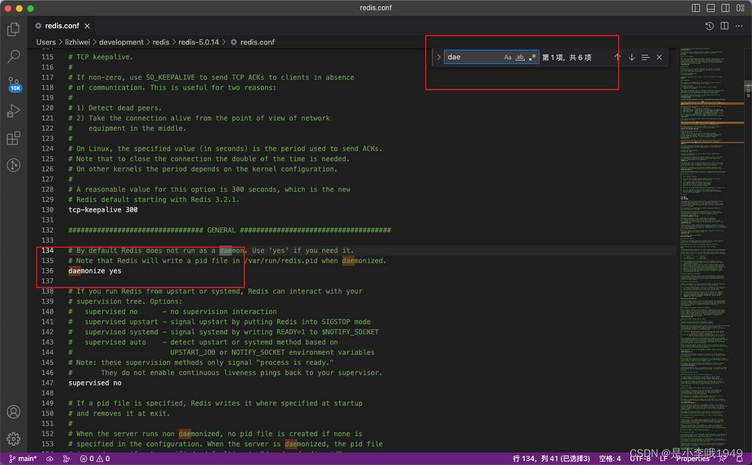Screen dimensions: 752x465
Task: Go to next match in find widget
Action: click(632, 57)
